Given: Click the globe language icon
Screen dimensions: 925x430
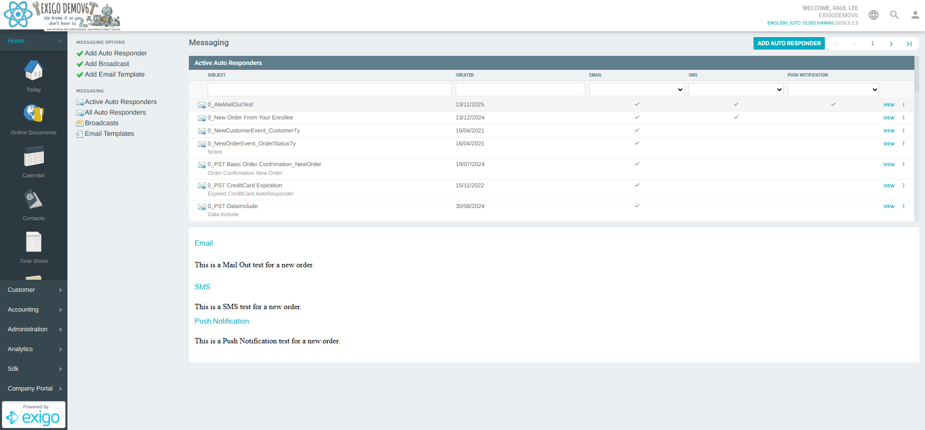Looking at the screenshot, I should tap(873, 15).
